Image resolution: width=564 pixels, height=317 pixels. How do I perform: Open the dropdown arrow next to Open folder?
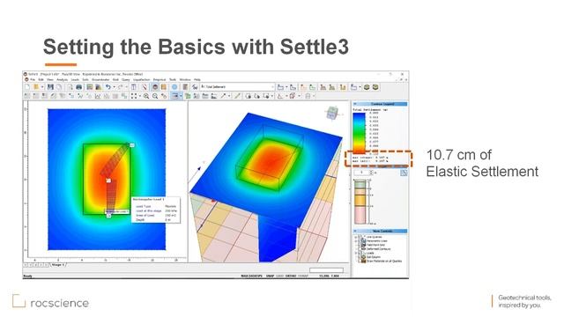(42, 87)
